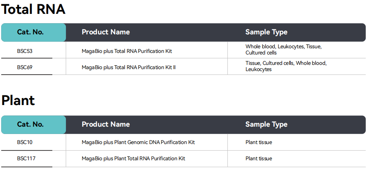Click Plant tissue in the BSC10 row
Screen dimensions: 373x173
258,142
